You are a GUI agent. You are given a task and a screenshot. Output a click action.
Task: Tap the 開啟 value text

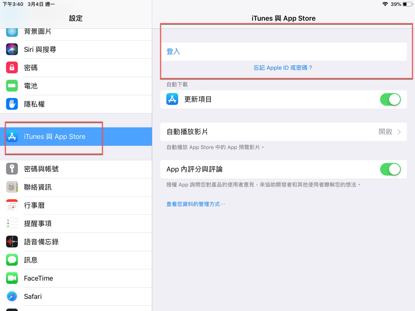click(x=386, y=132)
